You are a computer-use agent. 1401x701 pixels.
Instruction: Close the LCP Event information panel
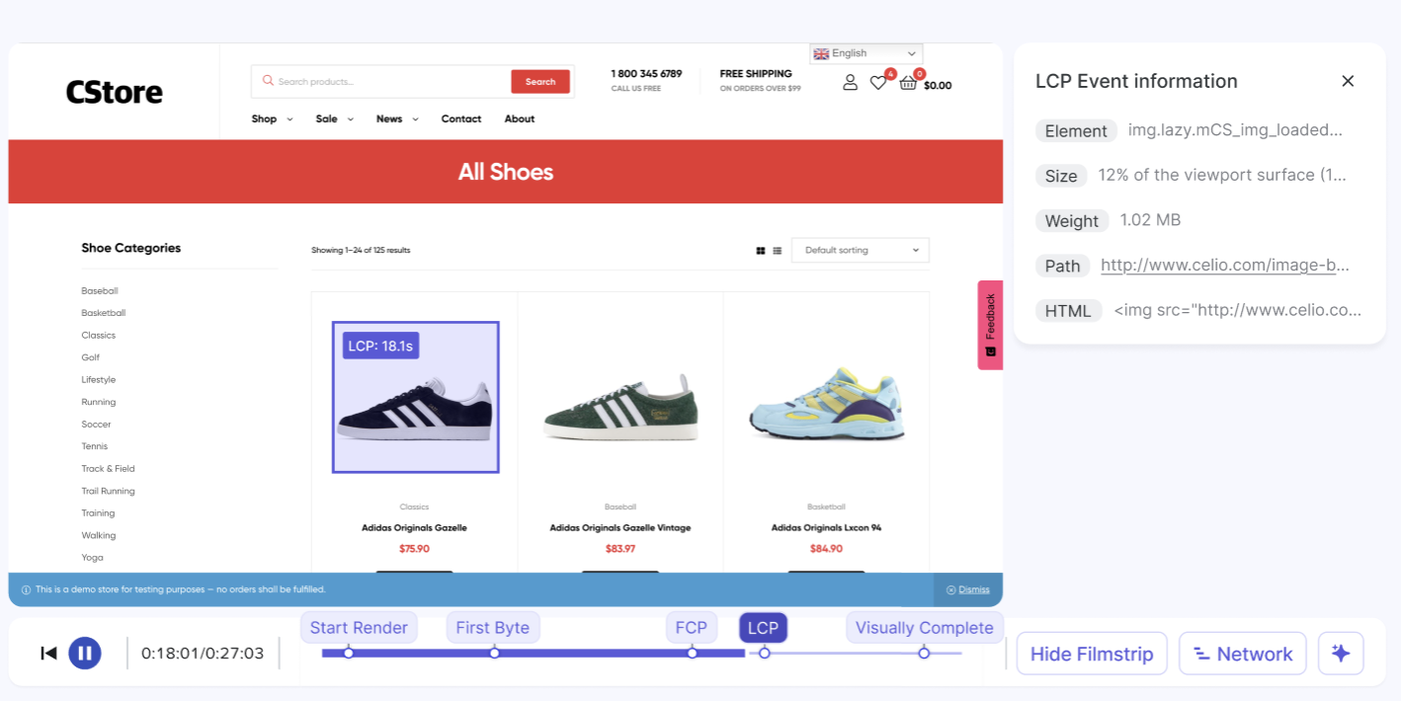click(1348, 81)
